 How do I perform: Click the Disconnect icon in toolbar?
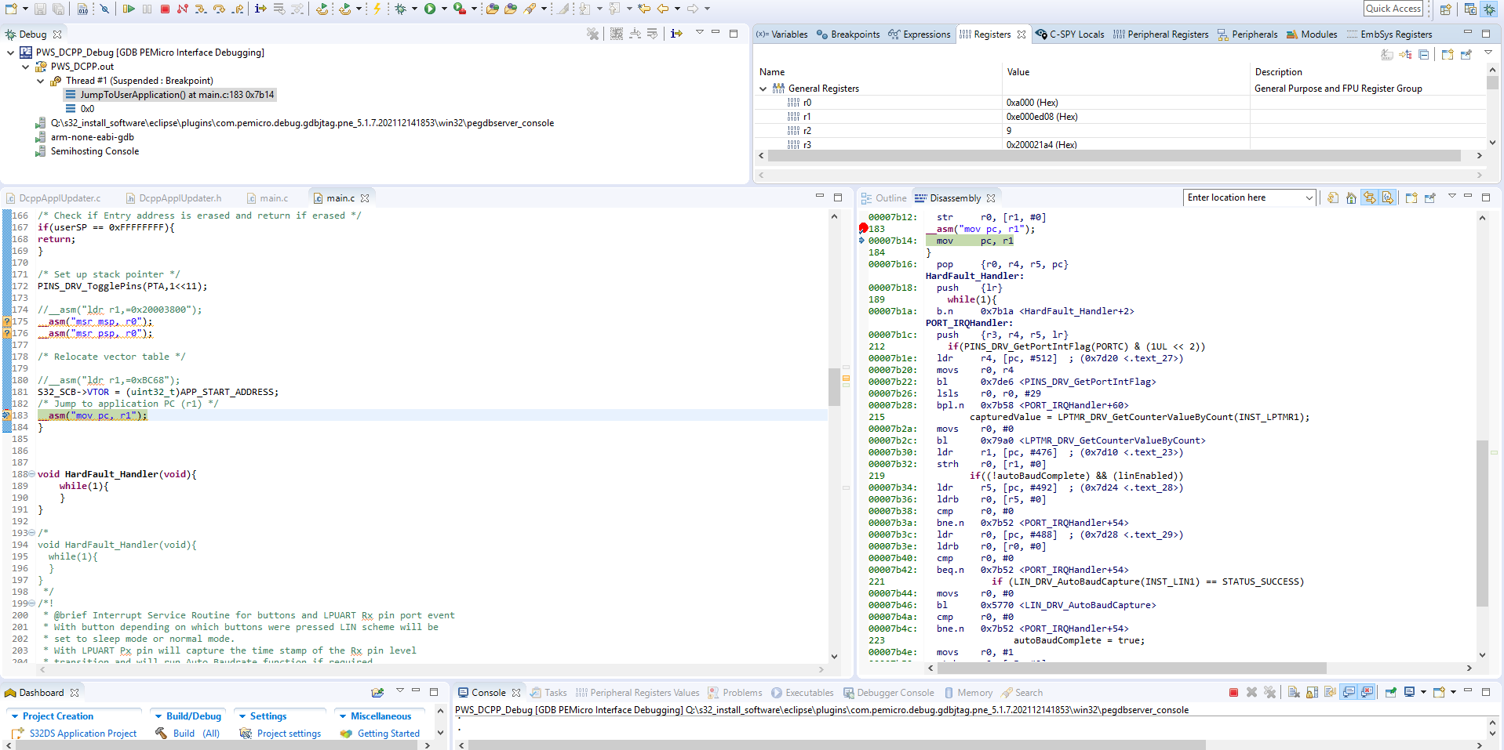[182, 9]
